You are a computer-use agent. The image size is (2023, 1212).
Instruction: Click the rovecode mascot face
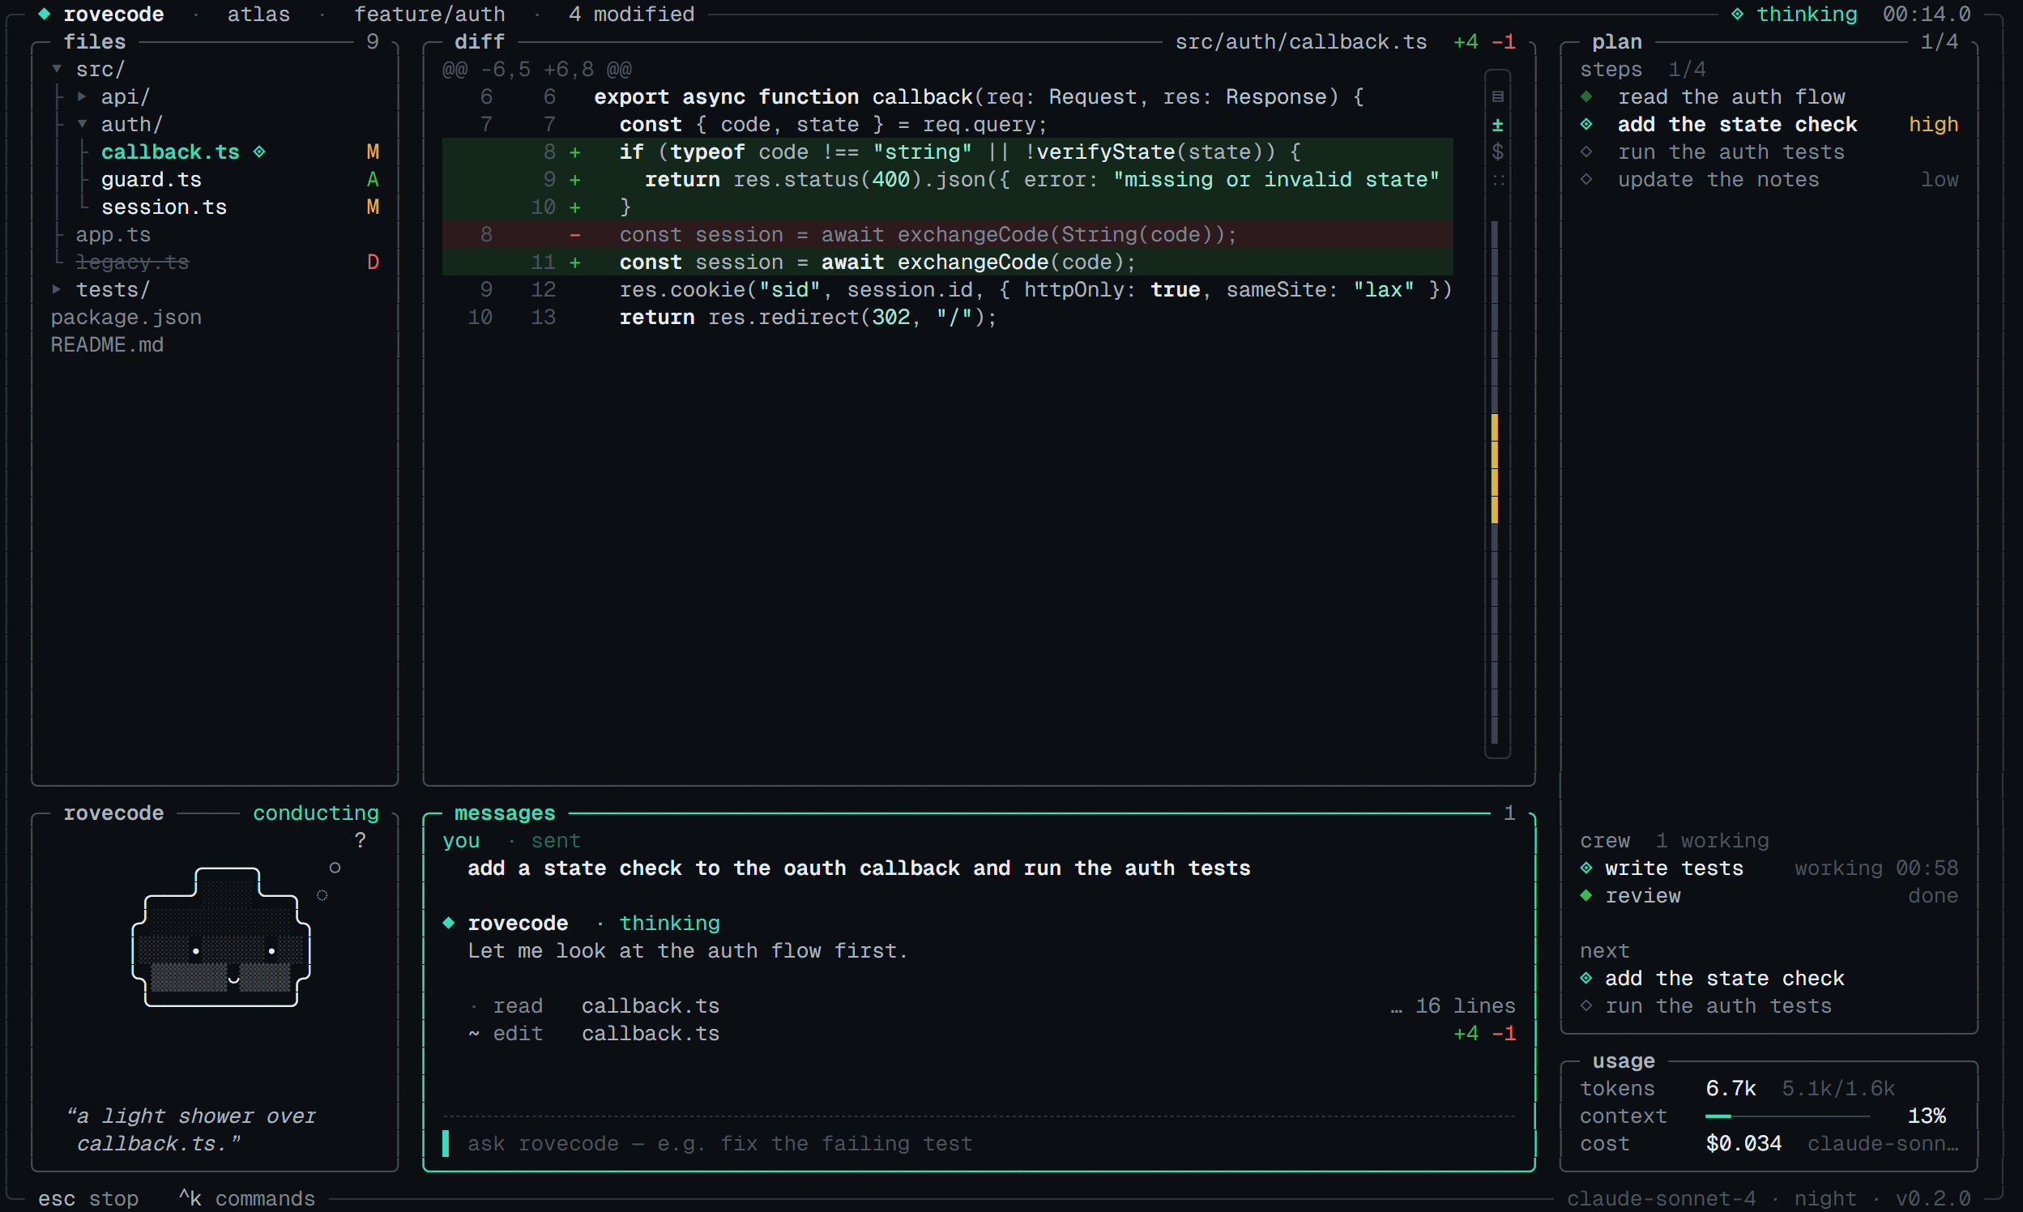[x=221, y=937]
